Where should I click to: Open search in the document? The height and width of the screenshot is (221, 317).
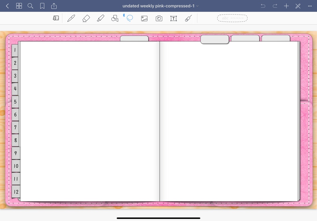pyautogui.click(x=30, y=6)
